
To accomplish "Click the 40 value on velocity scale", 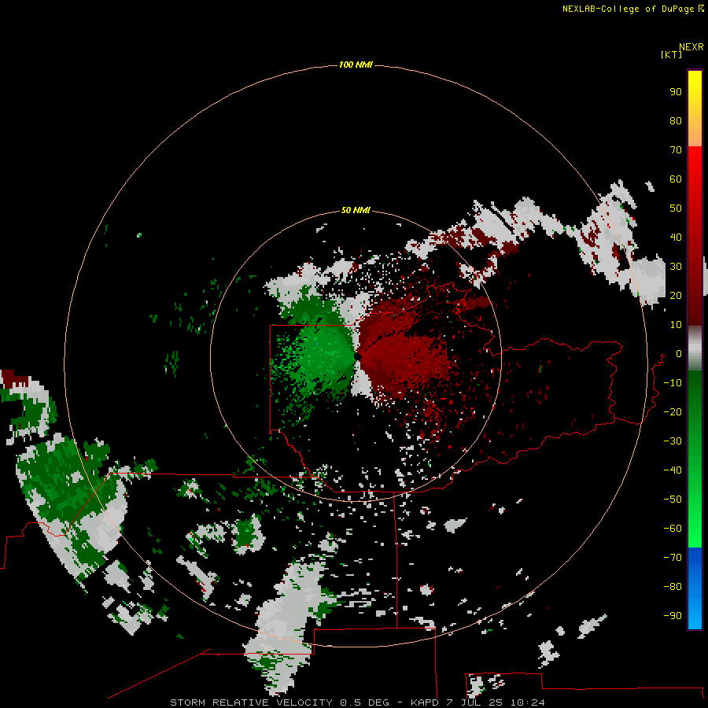I will point(676,237).
